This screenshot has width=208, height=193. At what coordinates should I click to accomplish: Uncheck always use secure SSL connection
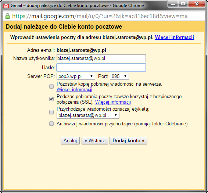tap(51, 99)
